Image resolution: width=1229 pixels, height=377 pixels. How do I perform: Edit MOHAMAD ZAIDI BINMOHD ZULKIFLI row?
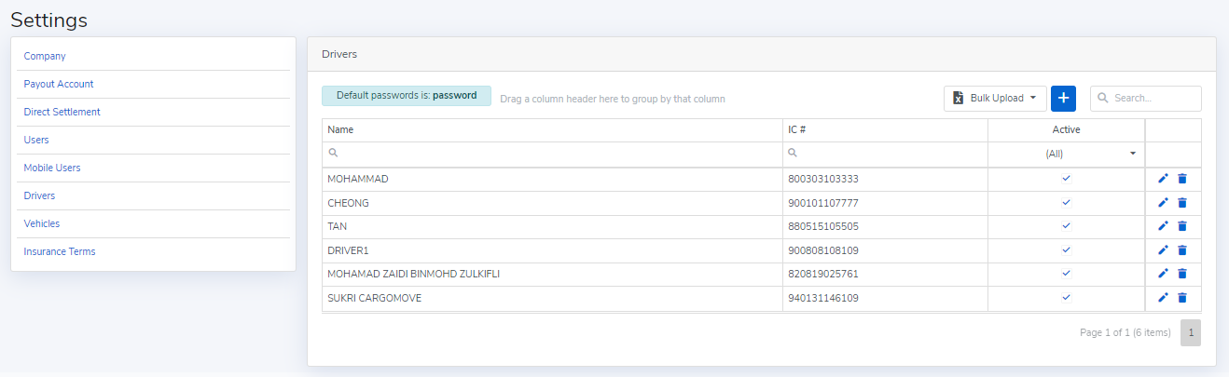coord(1163,274)
